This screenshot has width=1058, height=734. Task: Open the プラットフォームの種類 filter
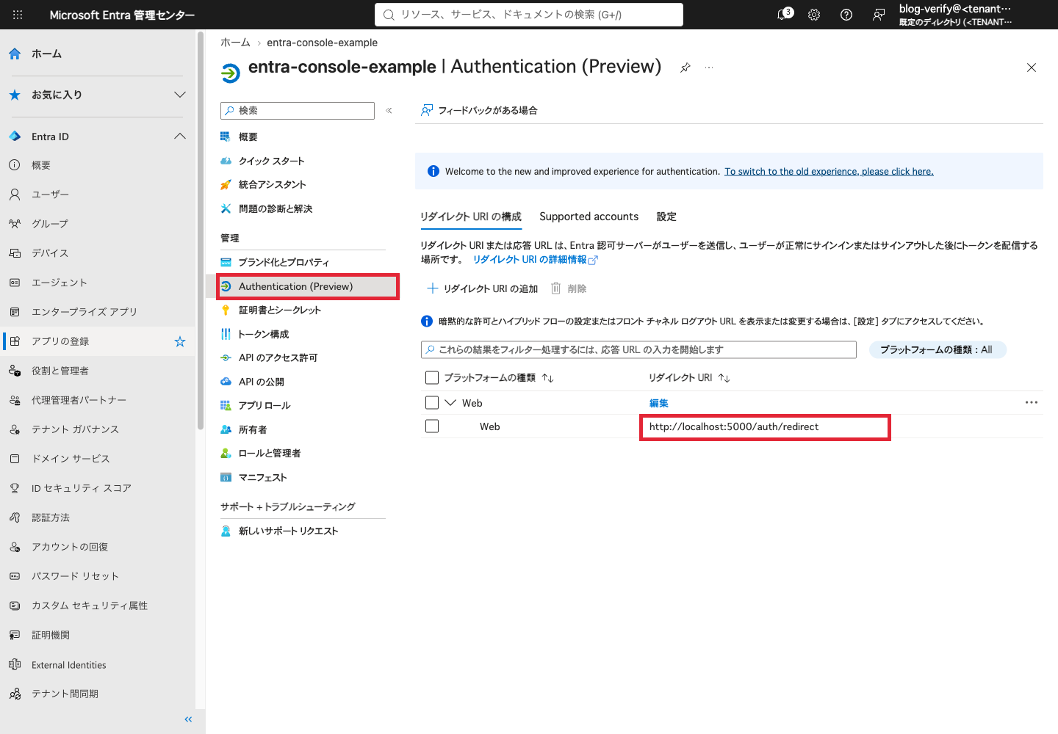(937, 349)
